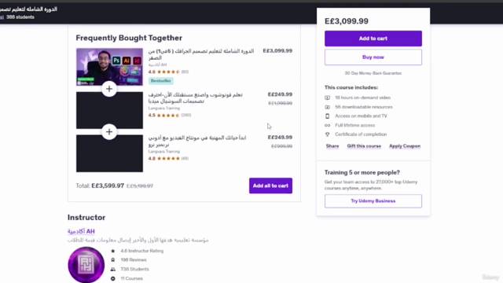This screenshot has width=503, height=283.
Task: Click the full lifetime access infinity icon
Action: coord(327,125)
